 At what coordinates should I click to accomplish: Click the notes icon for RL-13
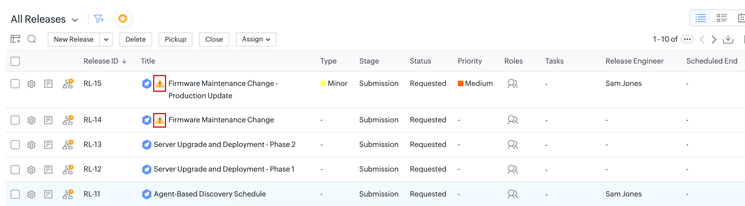[48, 144]
